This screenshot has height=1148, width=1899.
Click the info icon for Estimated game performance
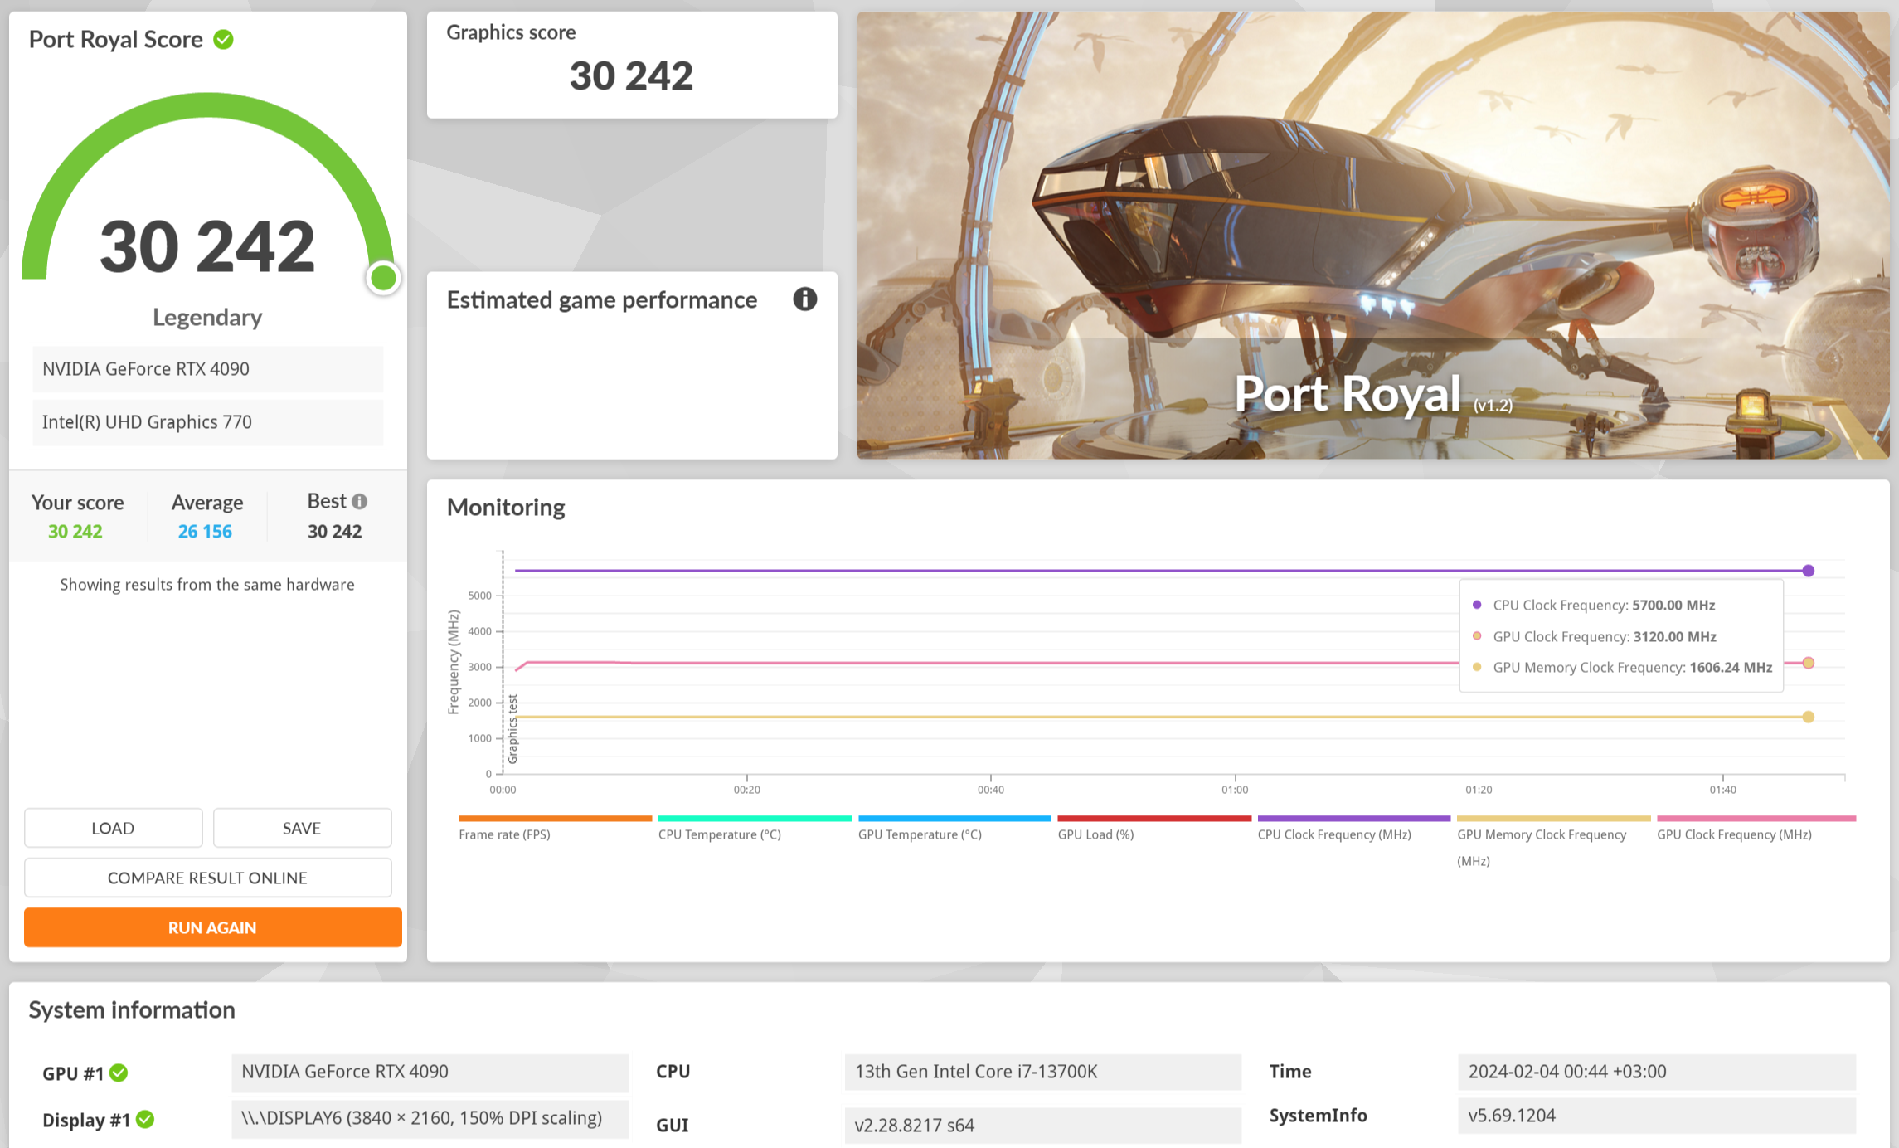pos(804,299)
